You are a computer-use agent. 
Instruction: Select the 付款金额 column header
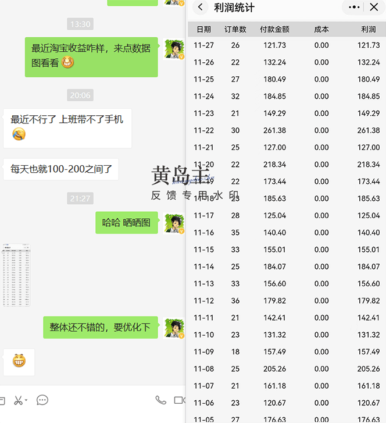274,29
